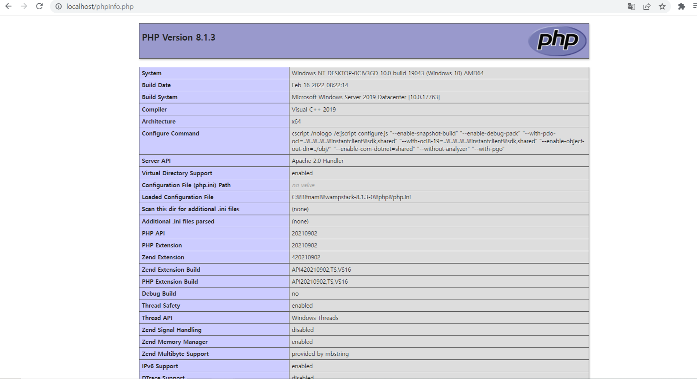Select the PHP Version 8.1.3 heading

[x=179, y=37]
